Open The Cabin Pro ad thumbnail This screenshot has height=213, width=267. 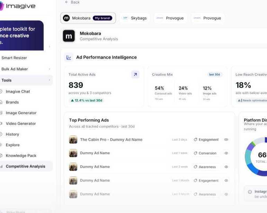[73, 139]
